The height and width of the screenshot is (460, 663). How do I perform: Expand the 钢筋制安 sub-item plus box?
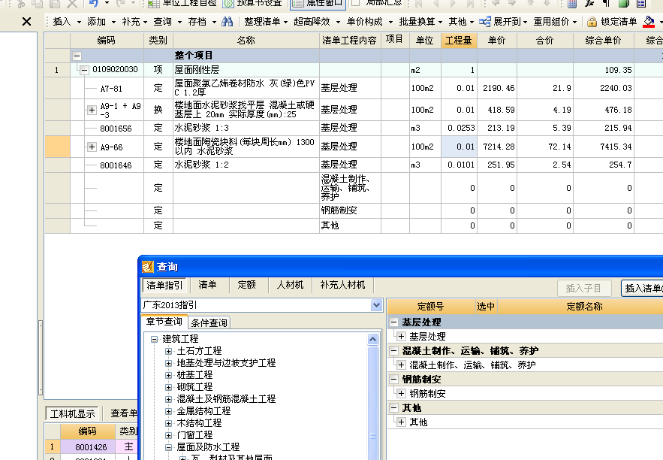[401, 394]
